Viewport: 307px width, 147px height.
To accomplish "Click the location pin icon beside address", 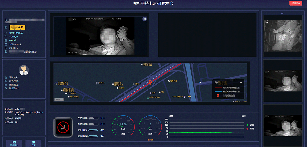I will click(6, 52).
